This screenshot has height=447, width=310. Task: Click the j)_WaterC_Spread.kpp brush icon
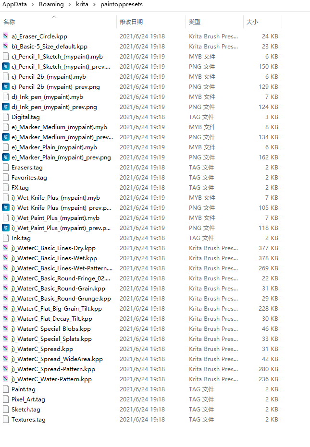coord(5,349)
